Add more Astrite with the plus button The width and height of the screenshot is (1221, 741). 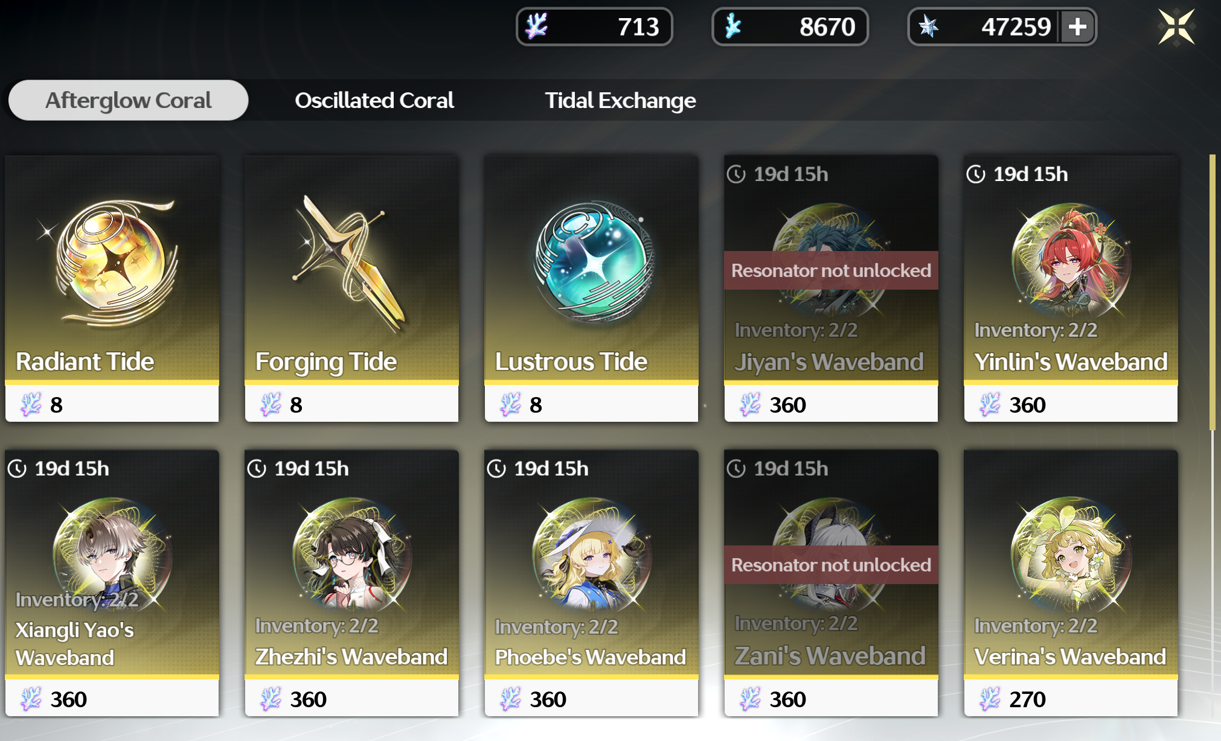[1077, 27]
